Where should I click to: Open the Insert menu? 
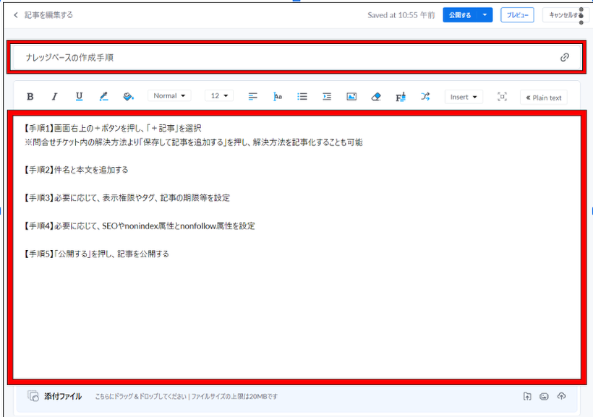(x=464, y=97)
